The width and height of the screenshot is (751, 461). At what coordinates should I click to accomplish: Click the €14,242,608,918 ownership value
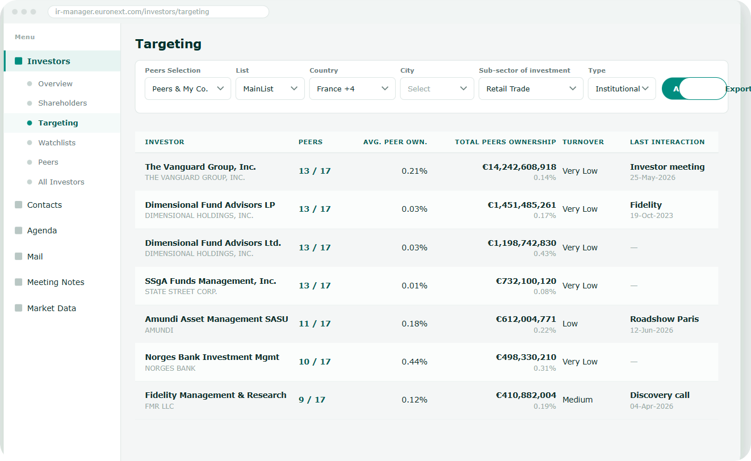[x=519, y=167]
